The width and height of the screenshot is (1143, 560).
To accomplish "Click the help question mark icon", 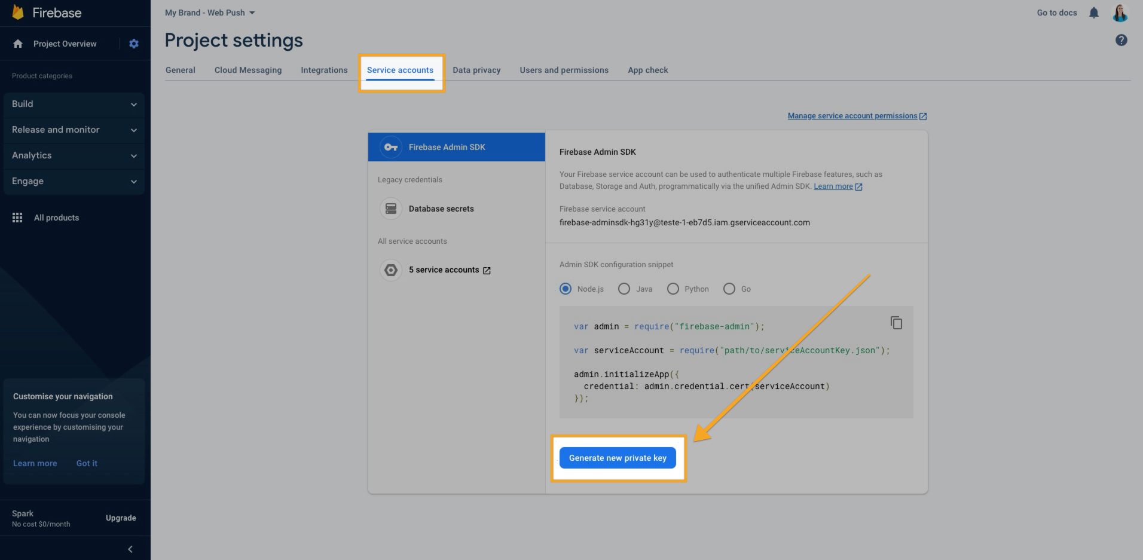I will [1121, 40].
